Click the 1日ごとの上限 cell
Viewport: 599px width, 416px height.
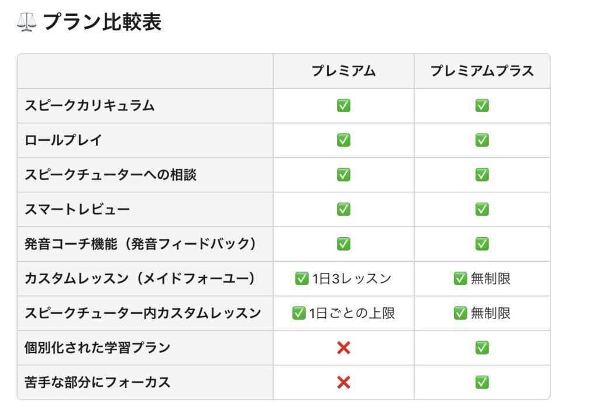[x=343, y=313]
